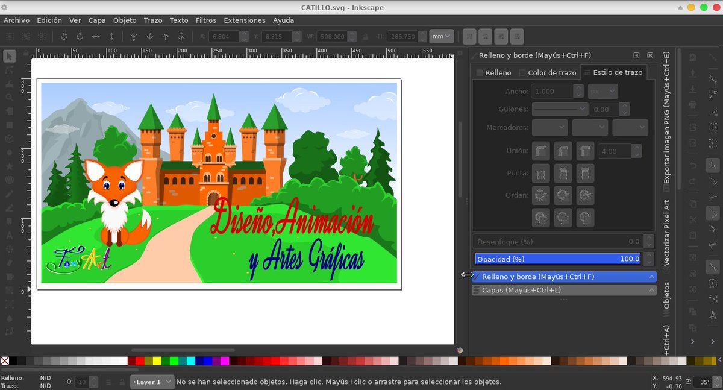Expand the Capas panel bar
Viewport: 723px width, 390px height.
click(564, 290)
